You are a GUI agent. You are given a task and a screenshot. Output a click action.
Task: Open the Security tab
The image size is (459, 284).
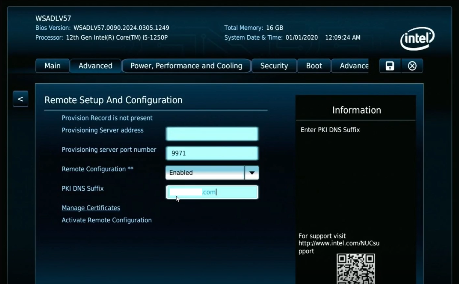click(x=274, y=66)
